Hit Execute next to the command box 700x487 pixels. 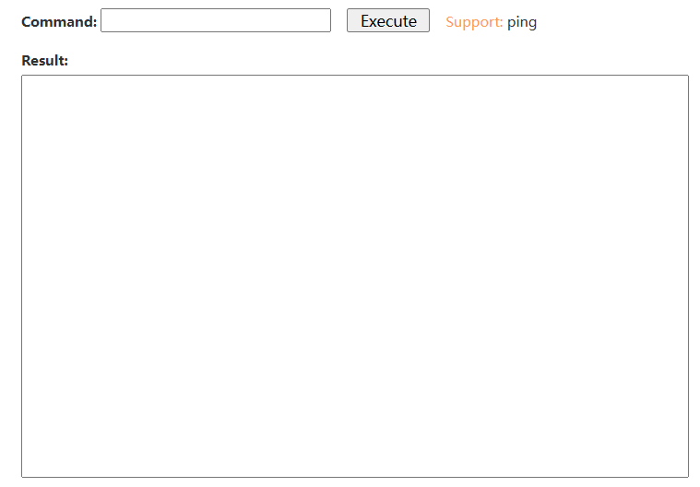387,21
